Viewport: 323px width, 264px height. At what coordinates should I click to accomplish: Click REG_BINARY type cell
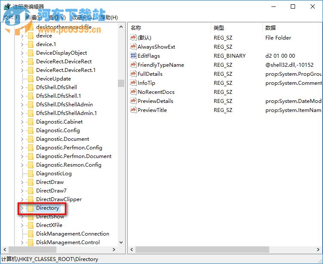point(230,56)
